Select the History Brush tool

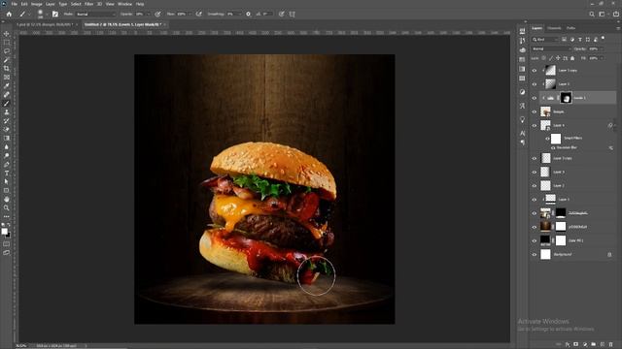7,121
